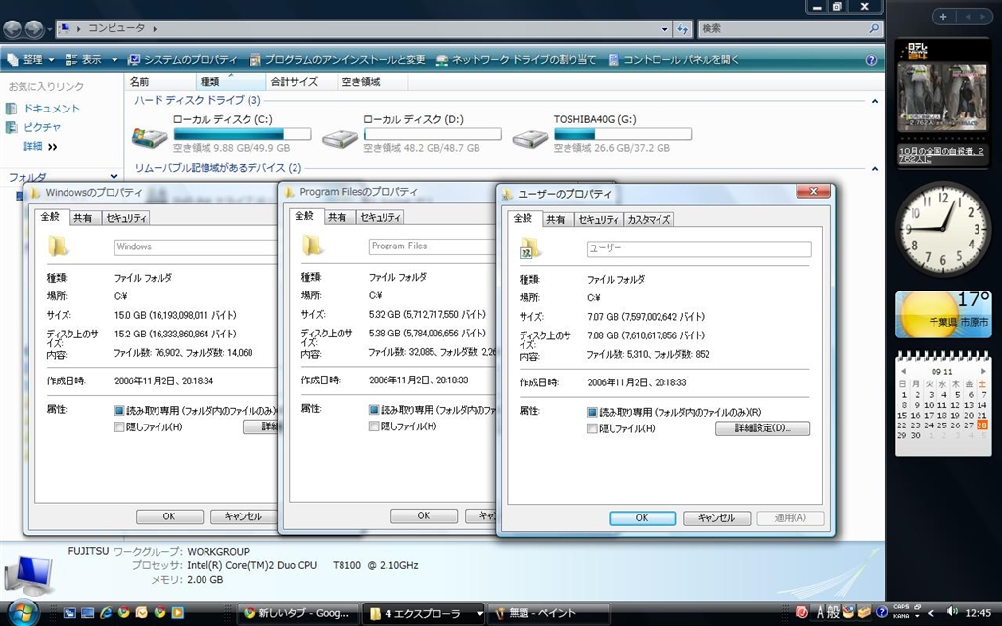Click the sidebar gadget add plus icon

(943, 17)
